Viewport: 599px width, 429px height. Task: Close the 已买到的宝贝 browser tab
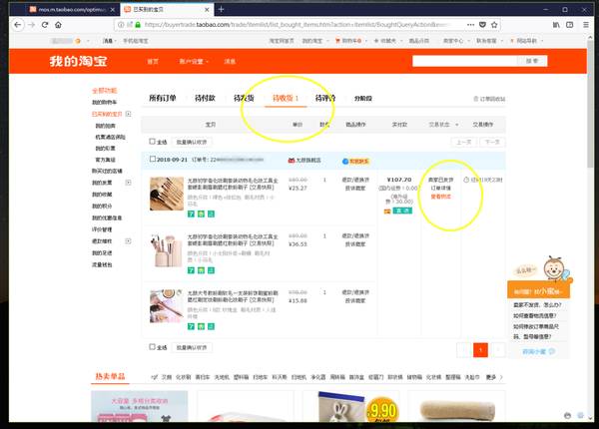[207, 10]
